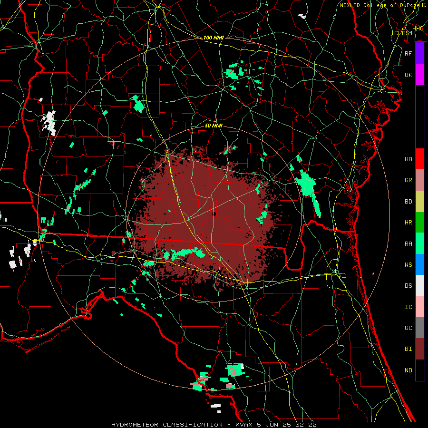This screenshot has height=428, width=428.
Task: Click the HA legend label
Action: point(408,159)
